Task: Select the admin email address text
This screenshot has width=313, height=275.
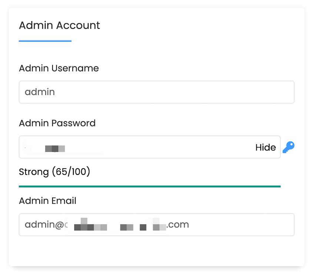Action: click(107, 224)
